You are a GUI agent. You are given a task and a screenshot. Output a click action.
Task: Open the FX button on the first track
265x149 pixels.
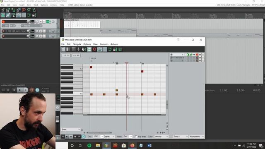click(48, 22)
